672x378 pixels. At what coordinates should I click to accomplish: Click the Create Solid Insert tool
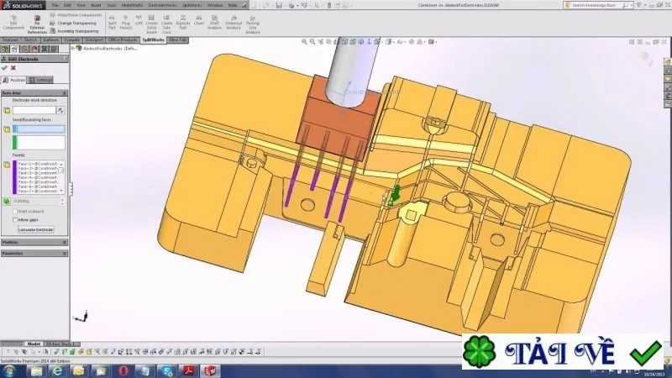(x=151, y=24)
